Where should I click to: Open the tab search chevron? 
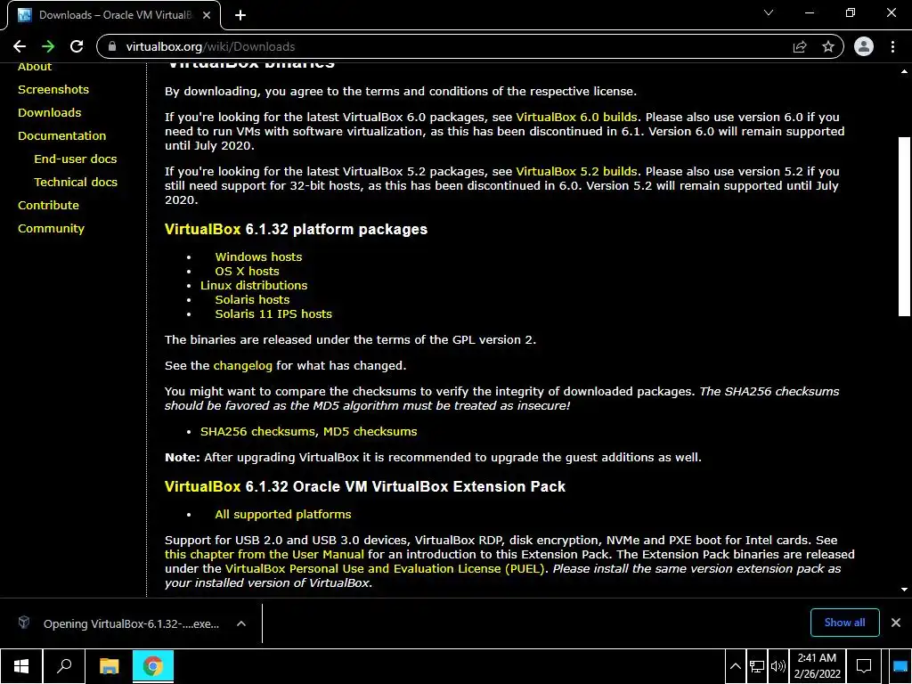pos(769,12)
